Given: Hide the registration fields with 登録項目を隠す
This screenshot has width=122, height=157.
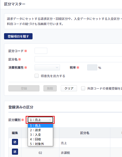Looking at the screenshot, I should [18, 36].
